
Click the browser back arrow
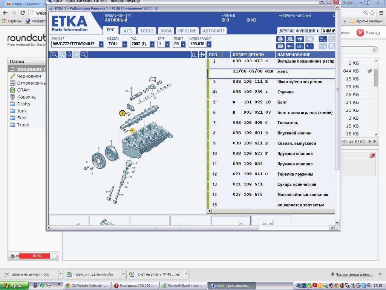[5, 13]
